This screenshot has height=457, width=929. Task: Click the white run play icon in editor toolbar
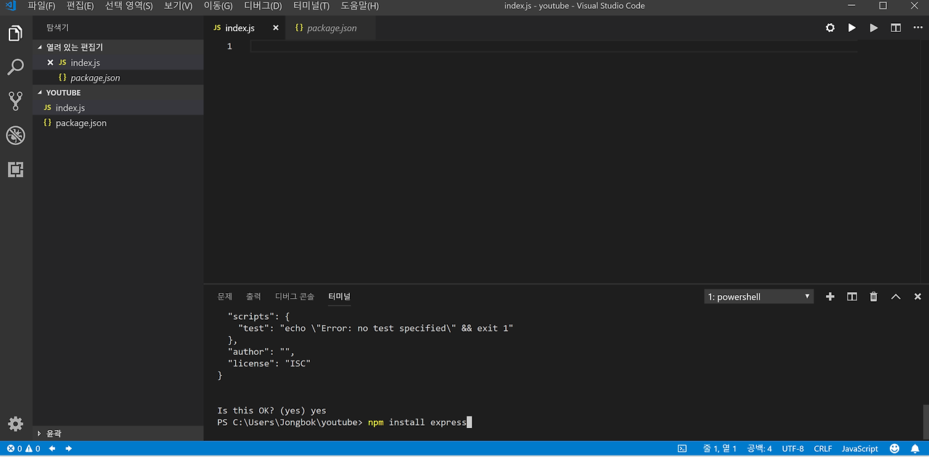point(852,28)
